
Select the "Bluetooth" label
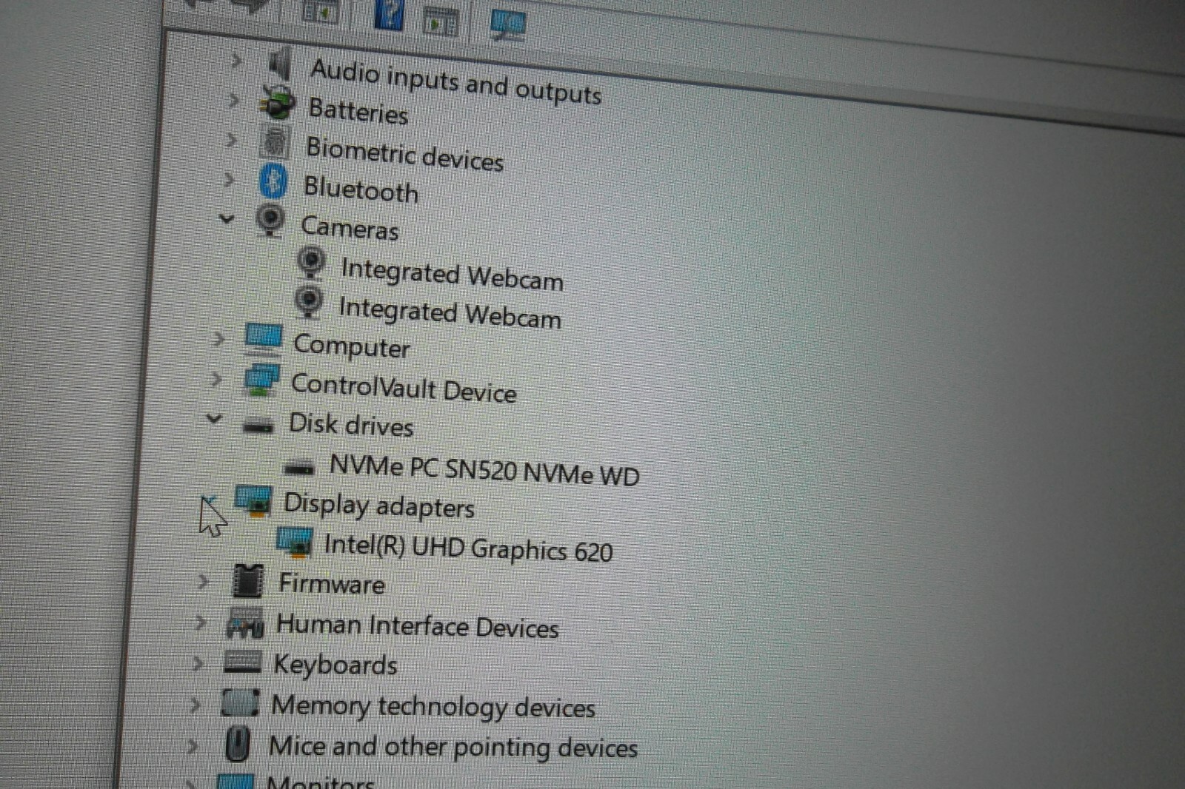pyautogui.click(x=361, y=189)
